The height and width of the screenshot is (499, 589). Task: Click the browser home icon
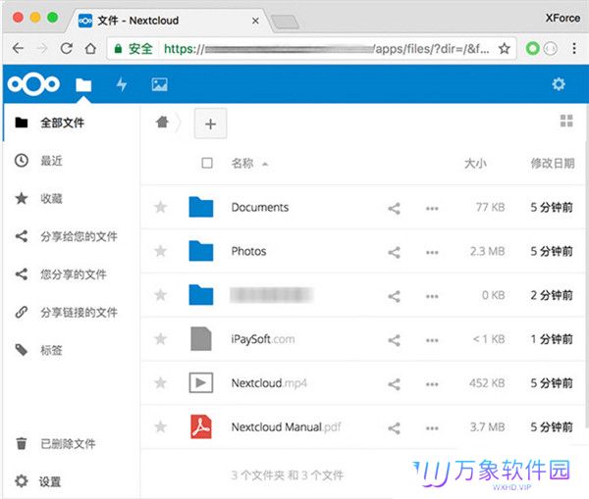point(90,48)
